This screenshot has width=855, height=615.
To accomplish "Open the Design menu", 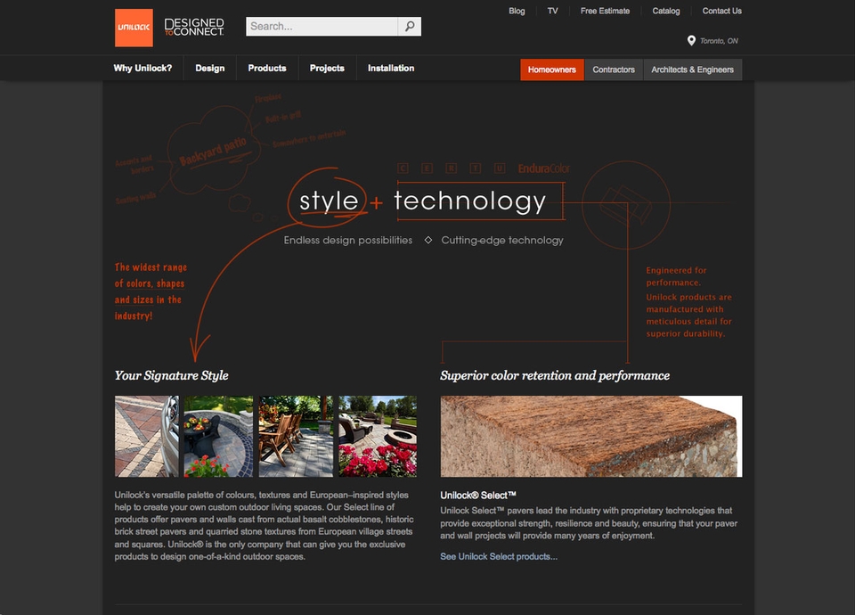I will click(x=210, y=69).
